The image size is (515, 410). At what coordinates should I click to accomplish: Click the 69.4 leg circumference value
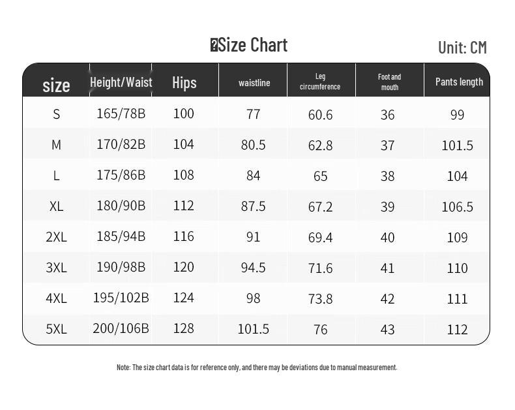(x=320, y=237)
